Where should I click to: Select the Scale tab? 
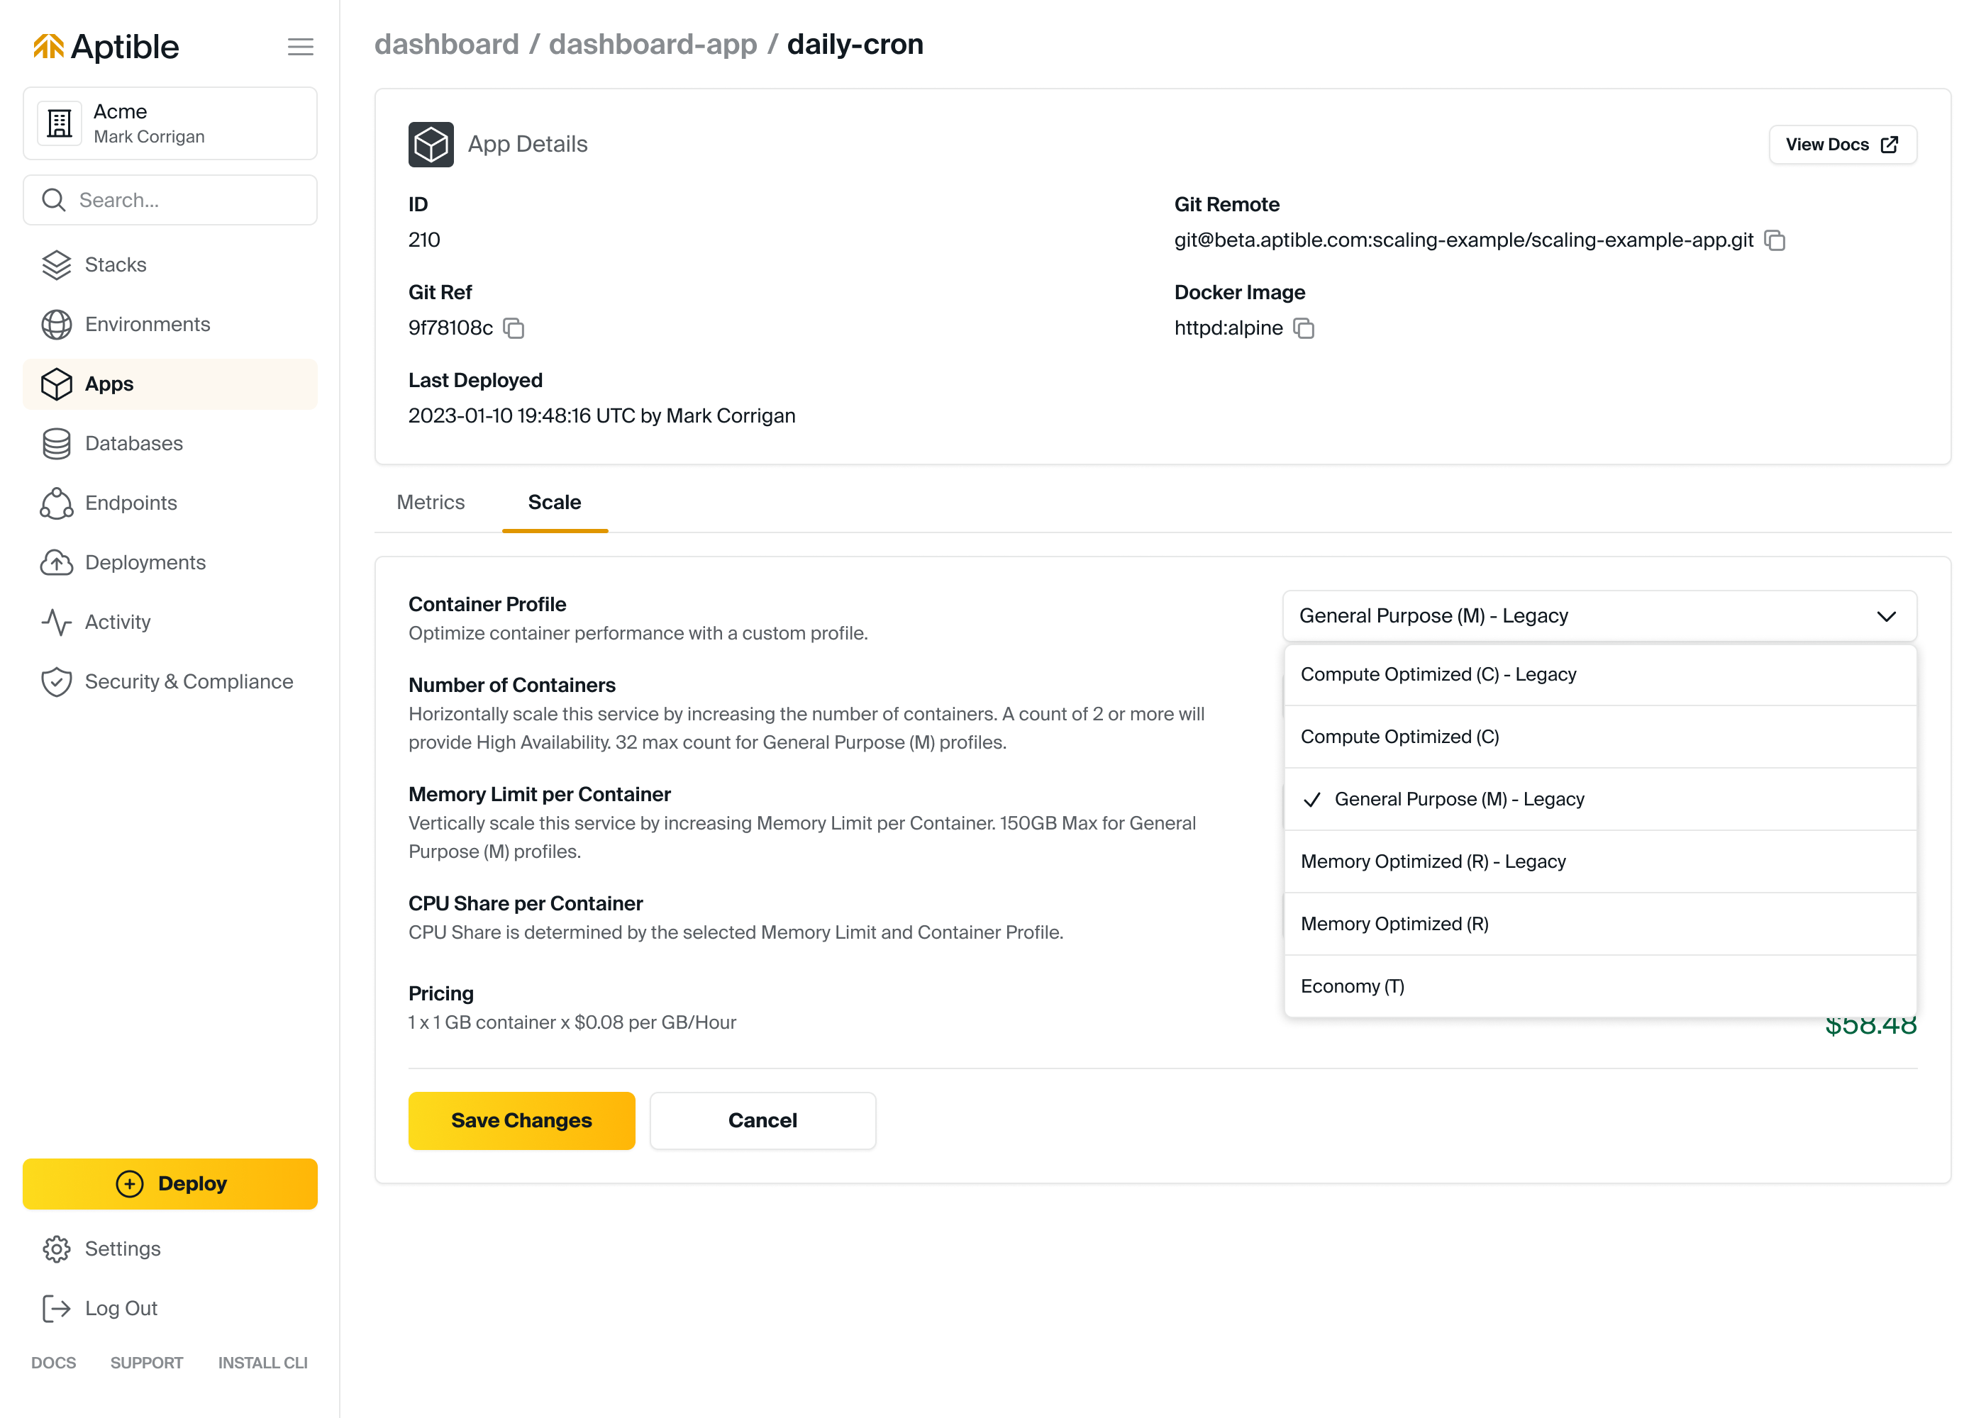[x=554, y=502]
